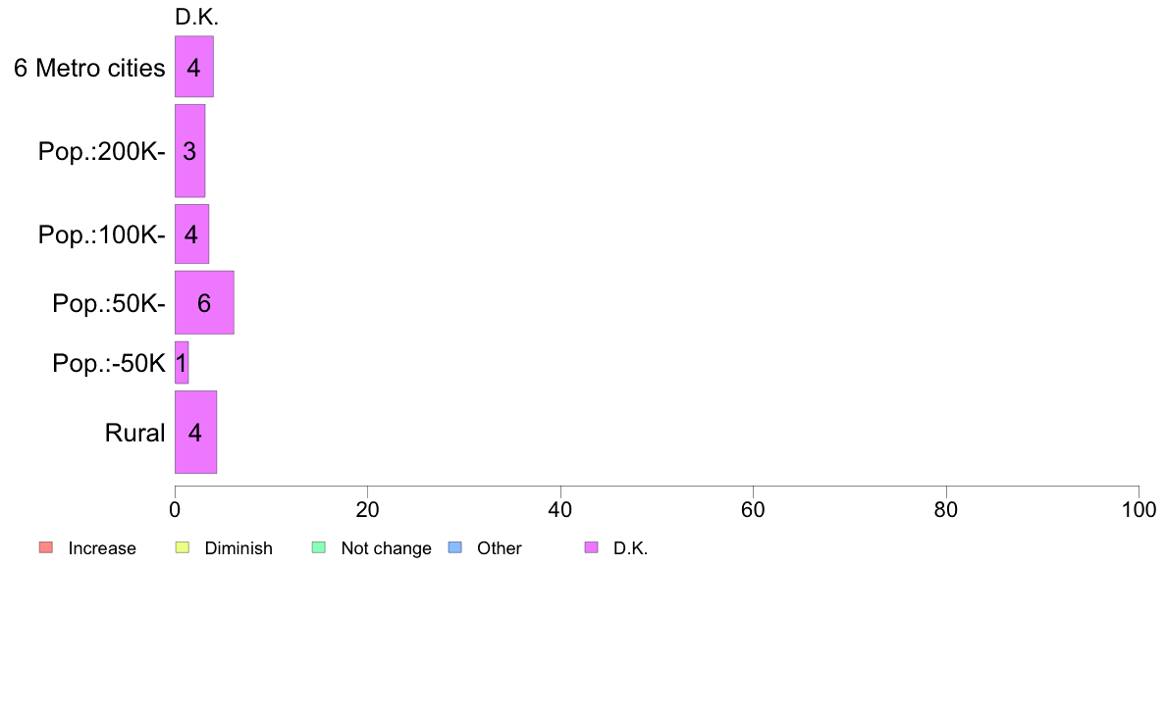This screenshot has width=1166, height=722.
Task: Click the blue Other legend swatch
Action: (455, 548)
